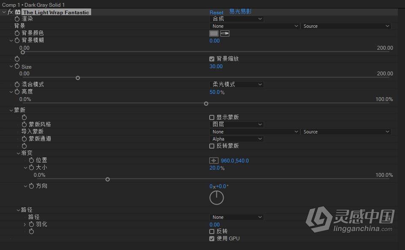
Task: Click Reset for the effect
Action: [216, 12]
